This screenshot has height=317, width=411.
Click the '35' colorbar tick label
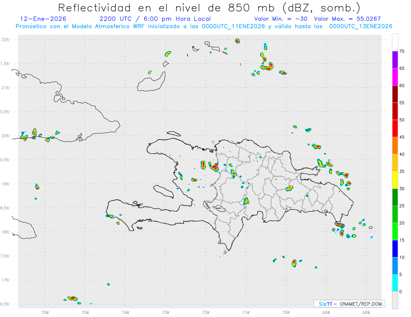(402, 171)
